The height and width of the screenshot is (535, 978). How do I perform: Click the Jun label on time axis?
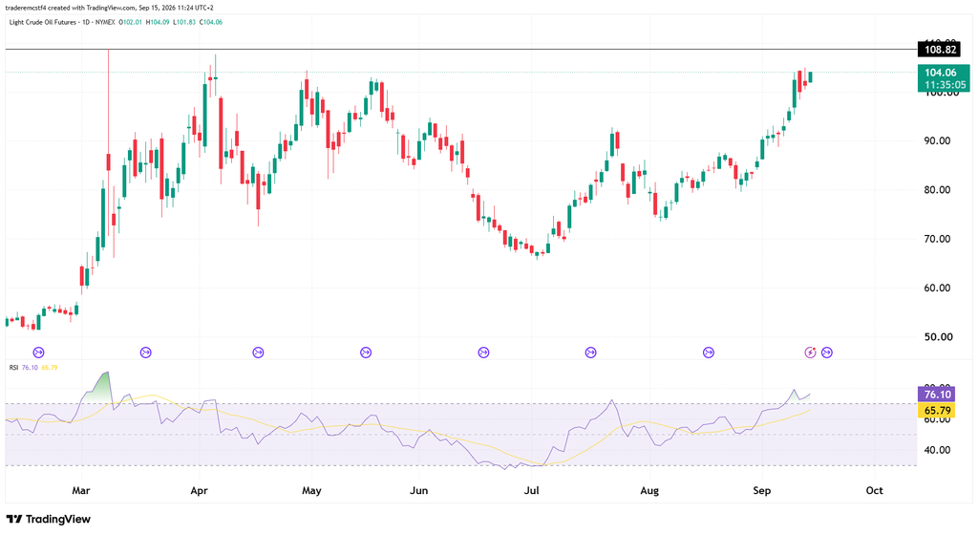418,490
